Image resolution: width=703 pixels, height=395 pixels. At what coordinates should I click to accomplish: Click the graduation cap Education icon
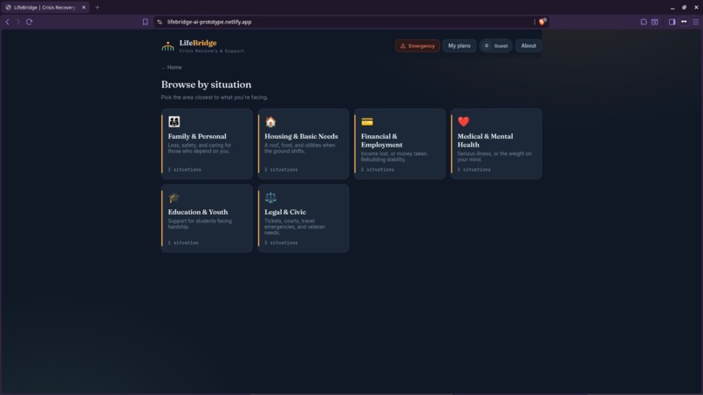click(x=174, y=197)
